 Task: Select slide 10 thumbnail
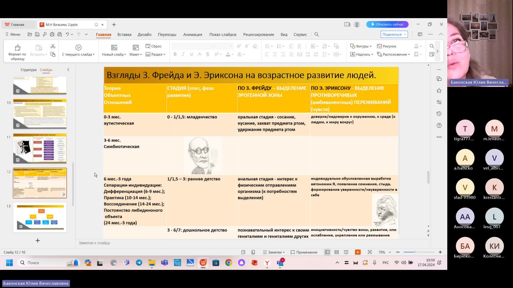tap(40, 114)
